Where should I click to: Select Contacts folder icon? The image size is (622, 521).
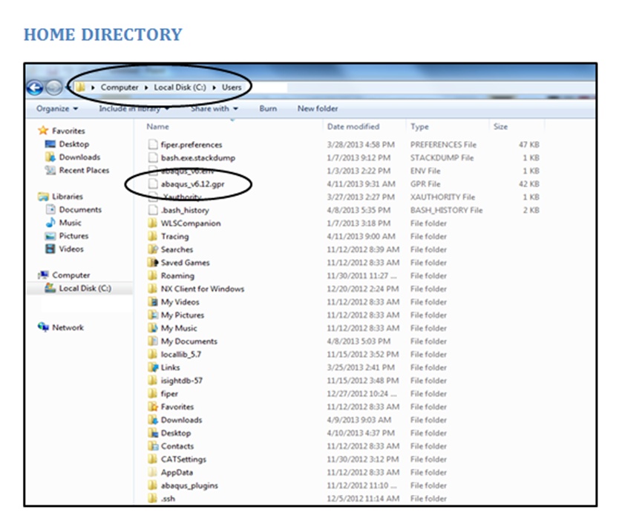tap(153, 445)
